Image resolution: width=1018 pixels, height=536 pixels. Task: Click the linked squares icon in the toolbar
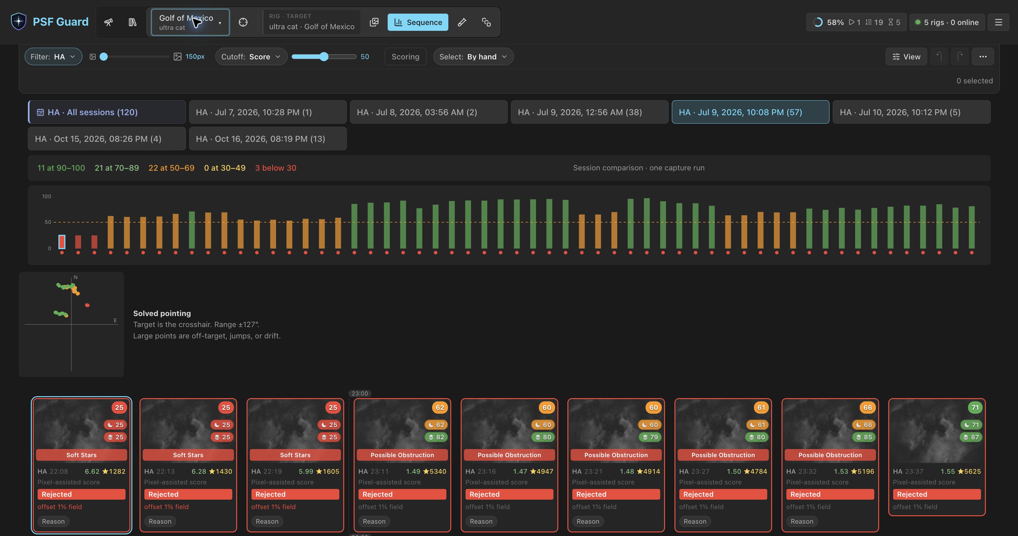pos(487,22)
